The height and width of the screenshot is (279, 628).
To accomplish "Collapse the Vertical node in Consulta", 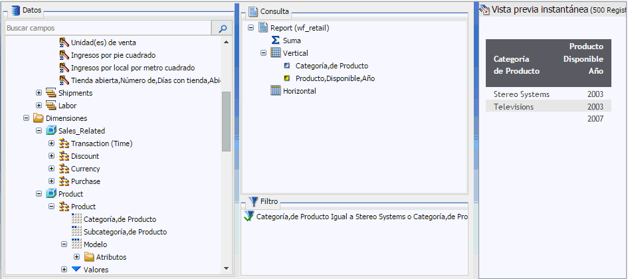I will click(x=264, y=53).
